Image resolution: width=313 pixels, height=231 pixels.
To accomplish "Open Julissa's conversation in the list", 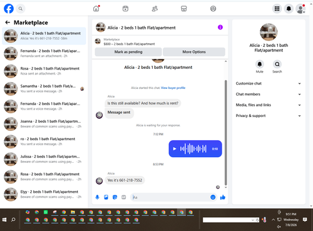I will point(44,159).
